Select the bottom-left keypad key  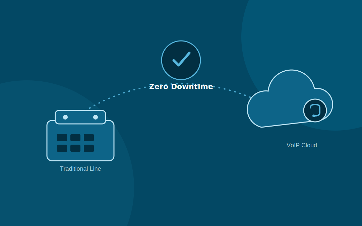click(62, 148)
